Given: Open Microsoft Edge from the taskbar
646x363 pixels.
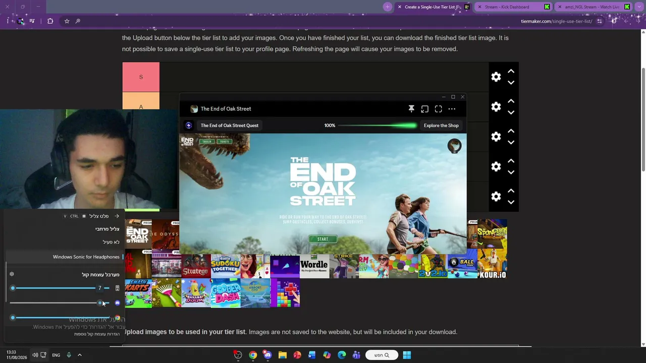Looking at the screenshot, I should pyautogui.click(x=342, y=355).
